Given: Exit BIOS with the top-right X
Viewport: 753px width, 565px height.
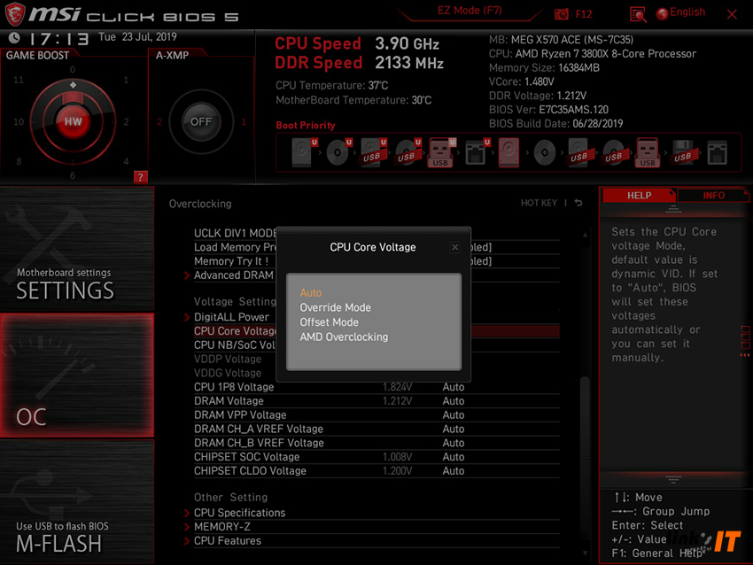Looking at the screenshot, I should pyautogui.click(x=732, y=14).
